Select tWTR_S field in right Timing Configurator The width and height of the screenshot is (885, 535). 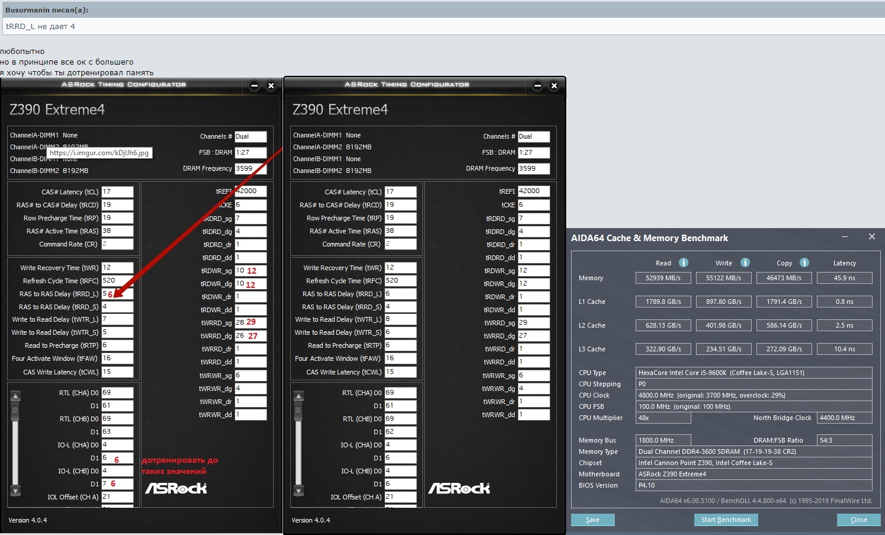pyautogui.click(x=400, y=332)
